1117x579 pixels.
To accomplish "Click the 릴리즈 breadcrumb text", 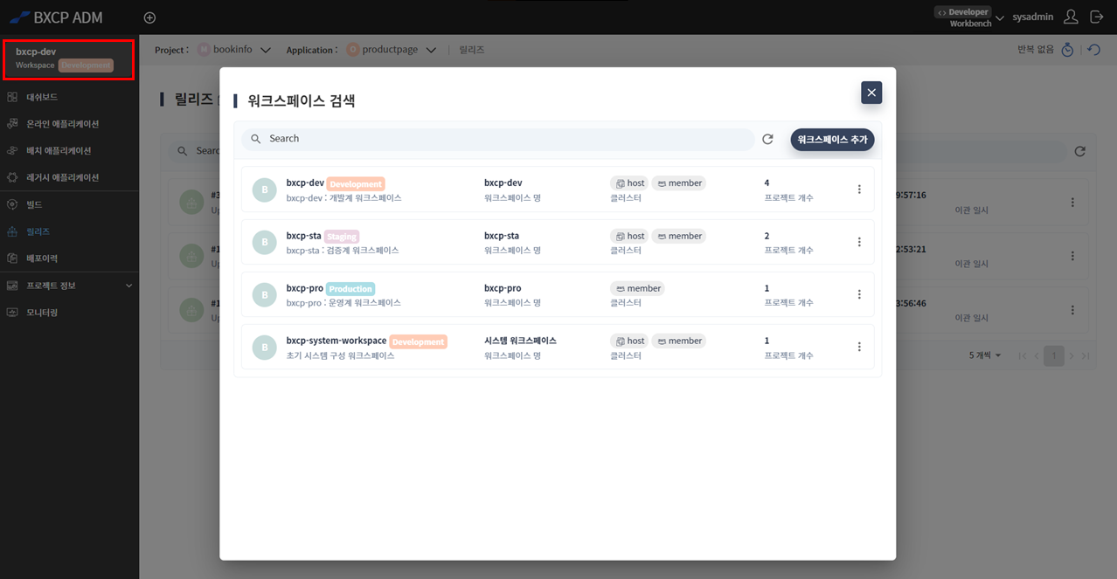I will tap(472, 50).
